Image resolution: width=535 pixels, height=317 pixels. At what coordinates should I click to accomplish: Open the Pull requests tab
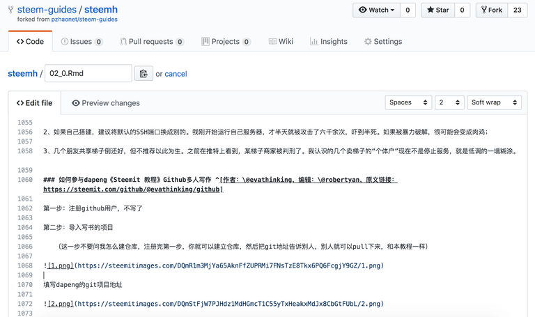pyautogui.click(x=152, y=42)
